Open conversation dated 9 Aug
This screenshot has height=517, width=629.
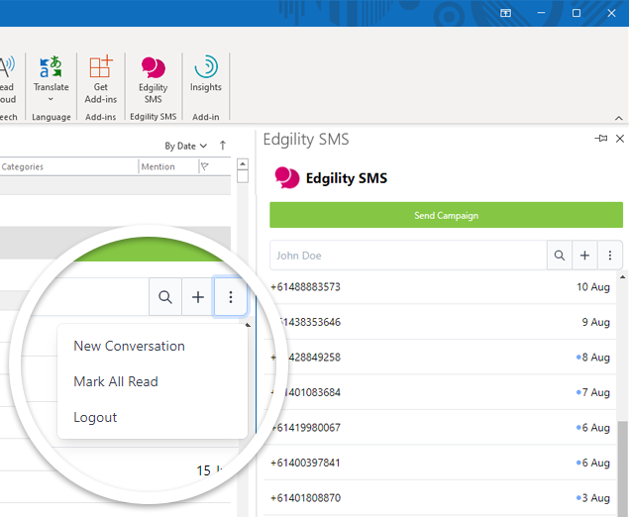(440, 322)
